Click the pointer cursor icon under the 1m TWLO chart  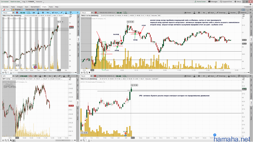click(89, 73)
